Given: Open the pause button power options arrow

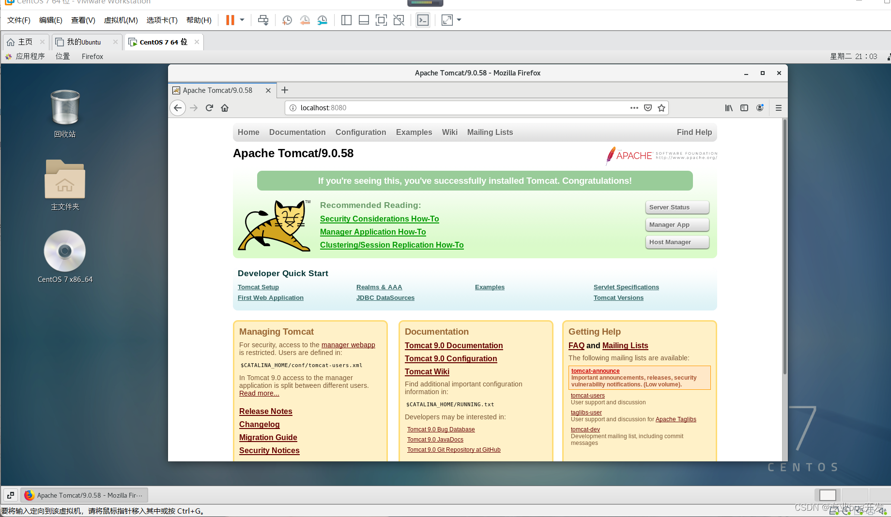Looking at the screenshot, I should (x=242, y=20).
